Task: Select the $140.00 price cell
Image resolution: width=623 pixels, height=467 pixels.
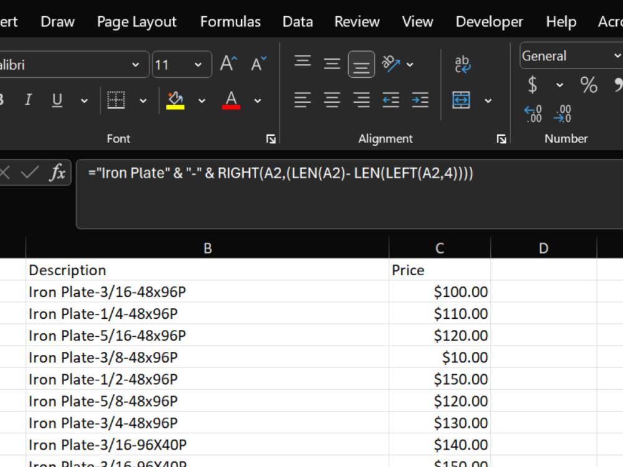Action: (x=439, y=445)
